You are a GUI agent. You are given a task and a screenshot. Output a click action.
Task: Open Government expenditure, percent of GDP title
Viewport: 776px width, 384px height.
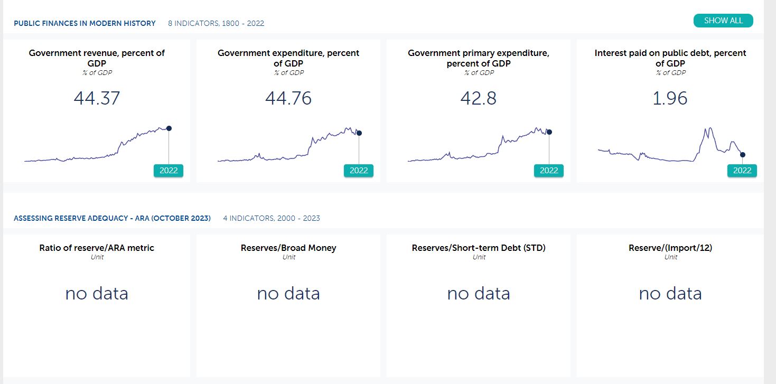(288, 58)
